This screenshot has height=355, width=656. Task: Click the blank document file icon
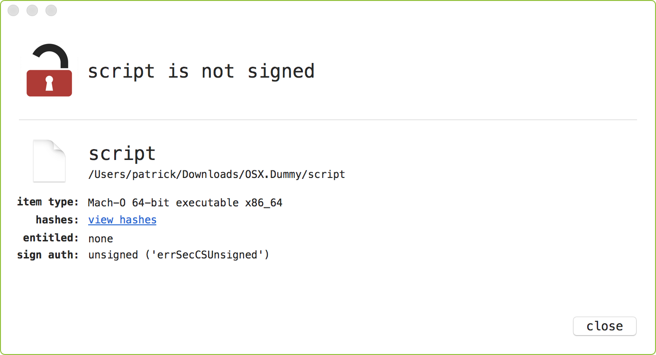(49, 161)
